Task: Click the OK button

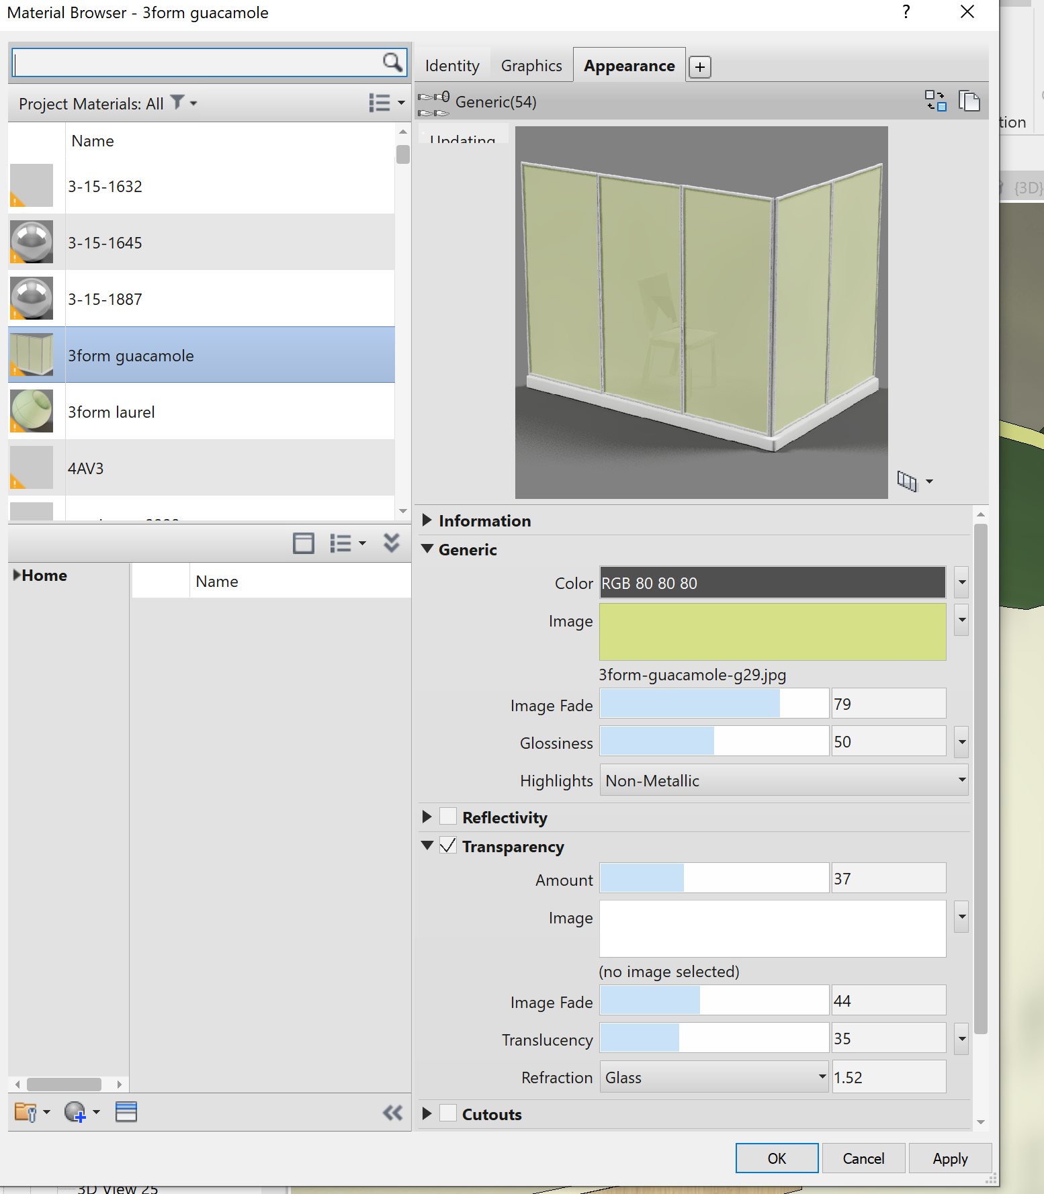Action: coord(777,1158)
